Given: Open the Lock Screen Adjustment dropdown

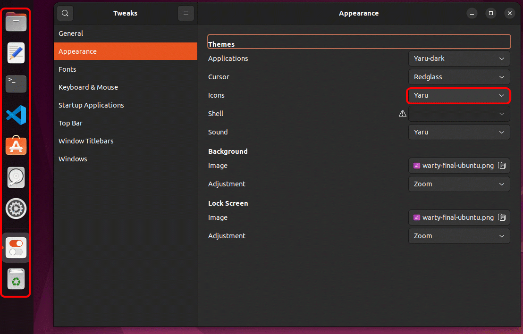Looking at the screenshot, I should pos(459,236).
